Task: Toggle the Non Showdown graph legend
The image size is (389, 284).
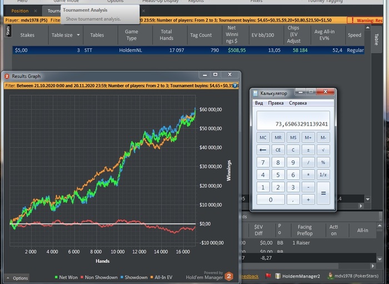Action: 99,277
